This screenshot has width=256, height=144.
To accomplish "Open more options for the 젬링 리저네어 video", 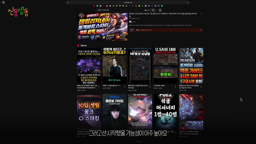I will coord(201,14).
